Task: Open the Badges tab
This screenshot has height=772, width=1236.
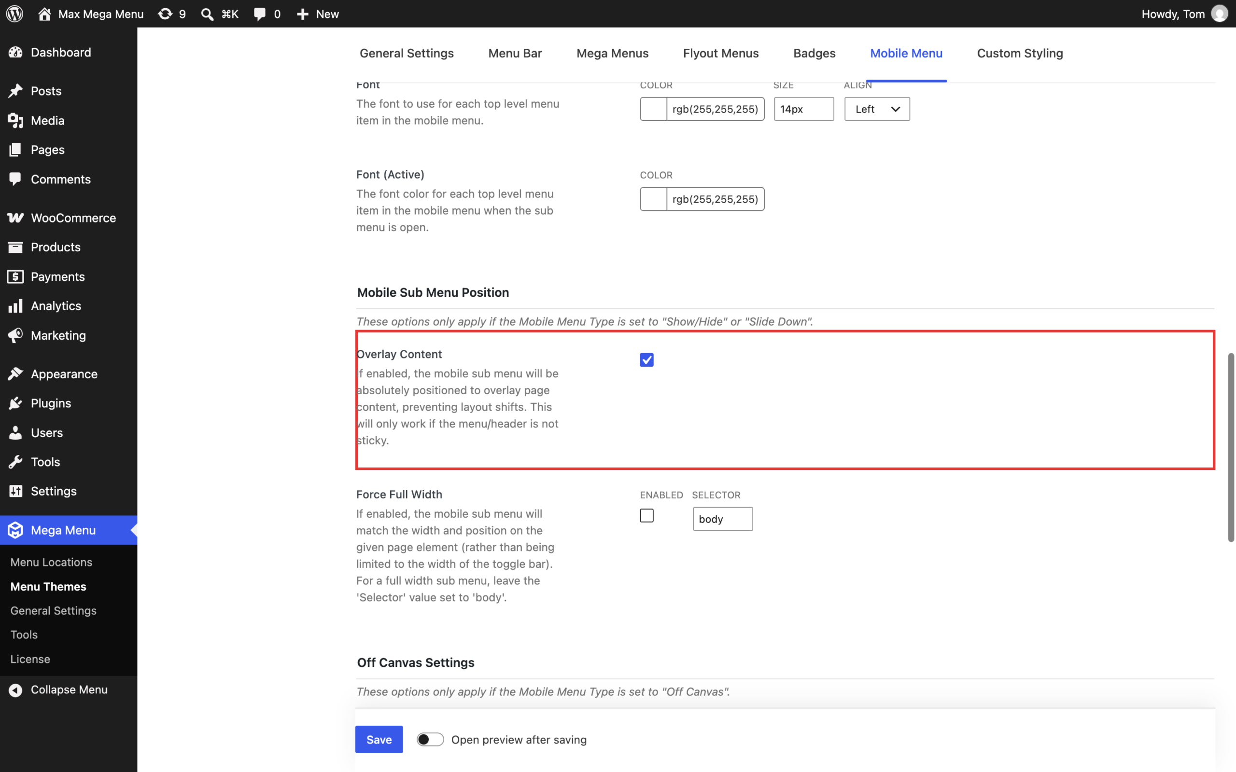Action: pos(814,53)
